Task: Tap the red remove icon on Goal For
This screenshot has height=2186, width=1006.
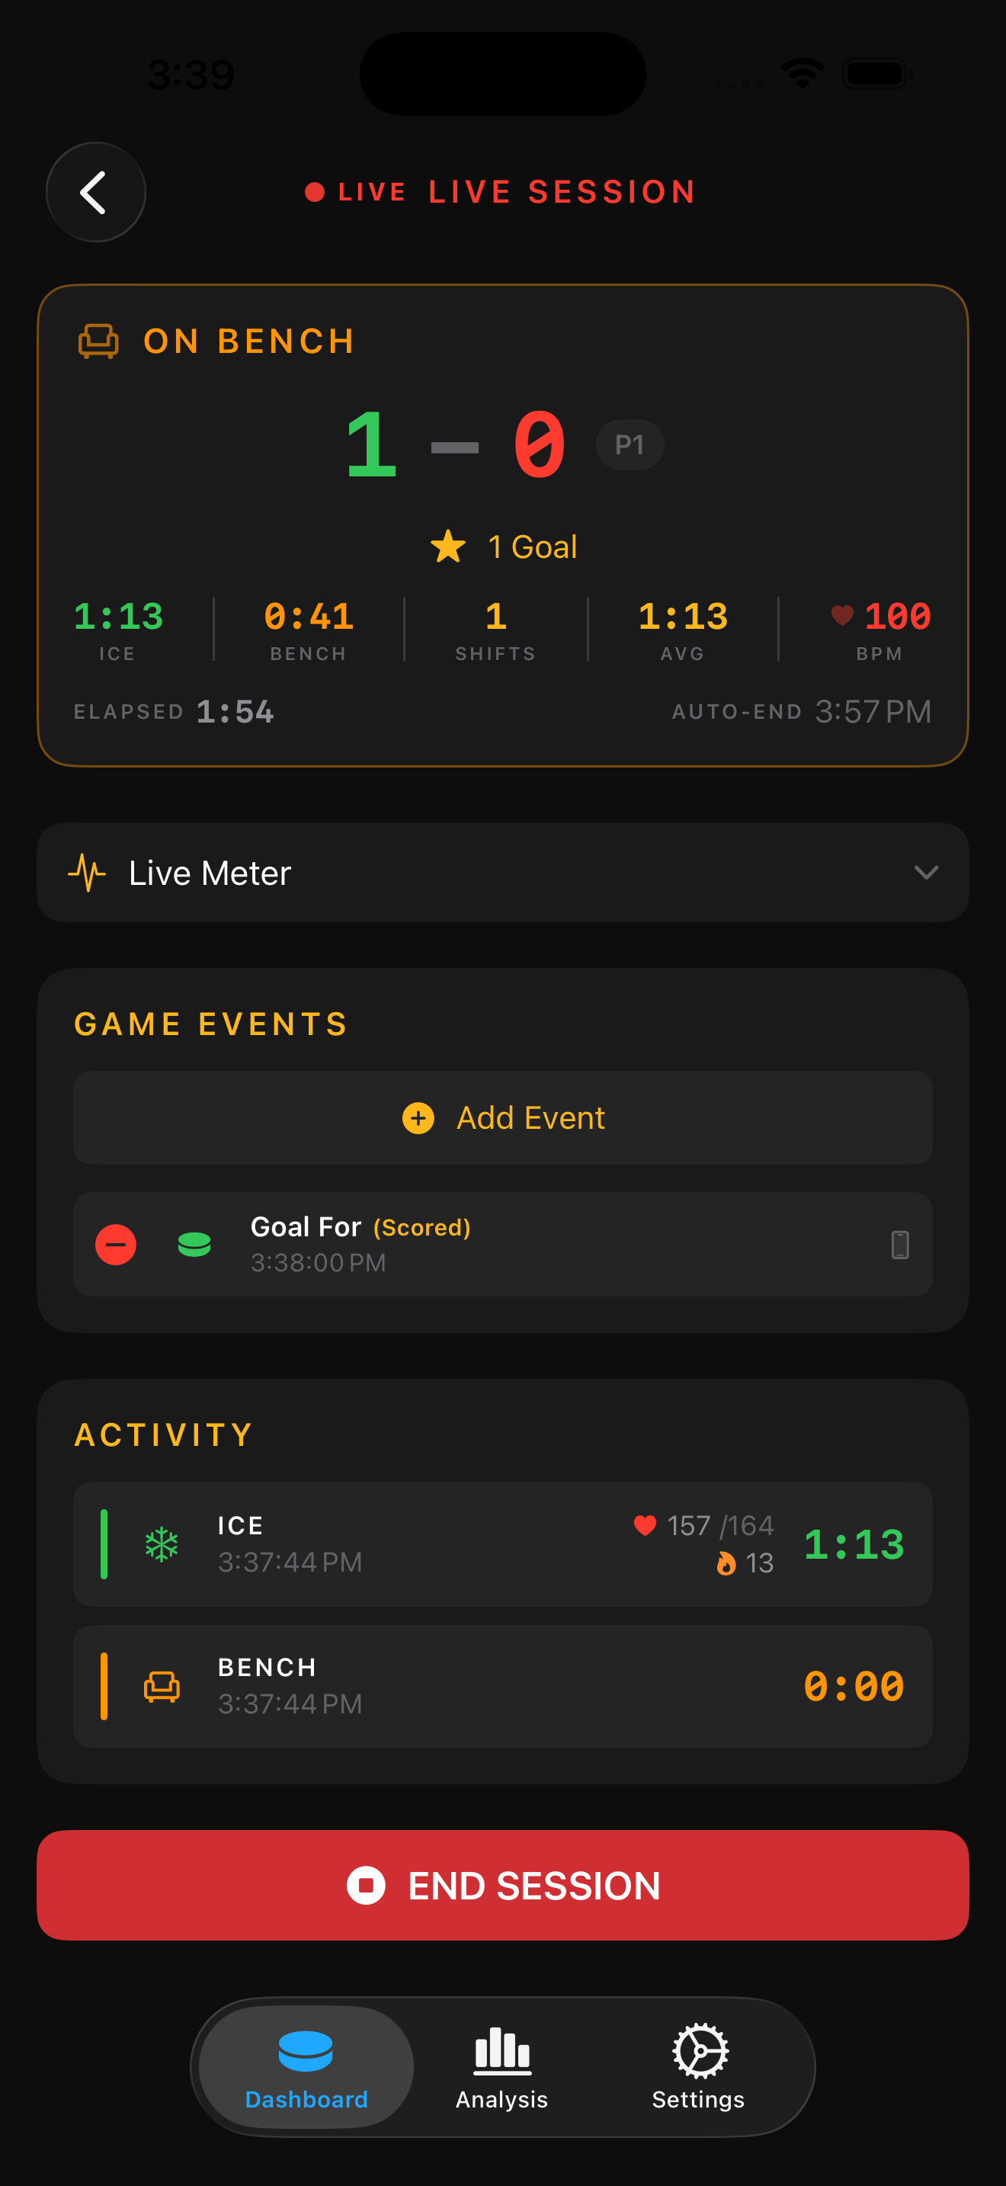Action: click(115, 1244)
